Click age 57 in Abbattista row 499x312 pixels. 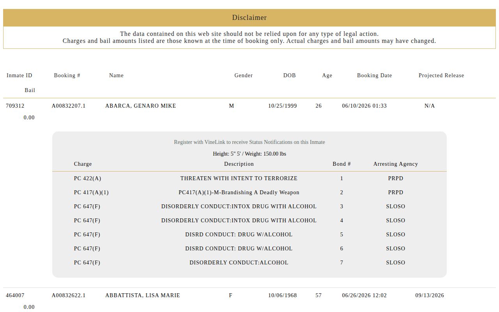[319, 295]
